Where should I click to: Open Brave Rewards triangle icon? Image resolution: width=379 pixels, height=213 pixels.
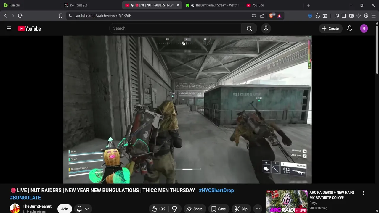point(279,16)
